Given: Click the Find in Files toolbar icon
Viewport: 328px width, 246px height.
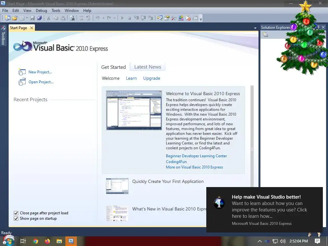Looking at the screenshot, I should point(72,18).
